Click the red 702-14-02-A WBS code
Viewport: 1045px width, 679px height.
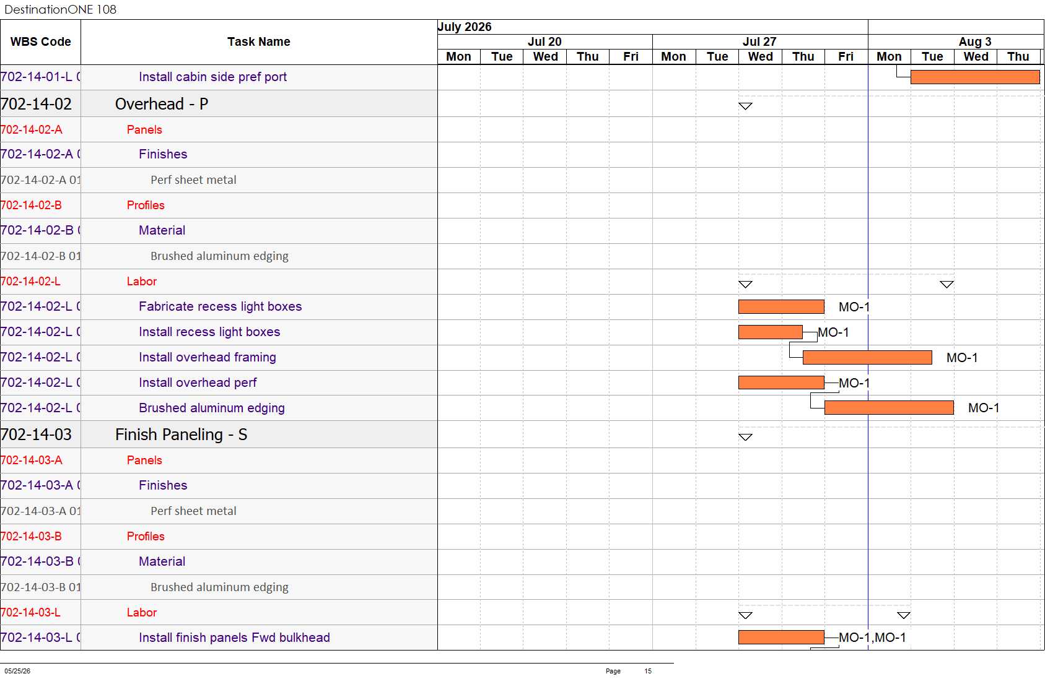pos(31,129)
